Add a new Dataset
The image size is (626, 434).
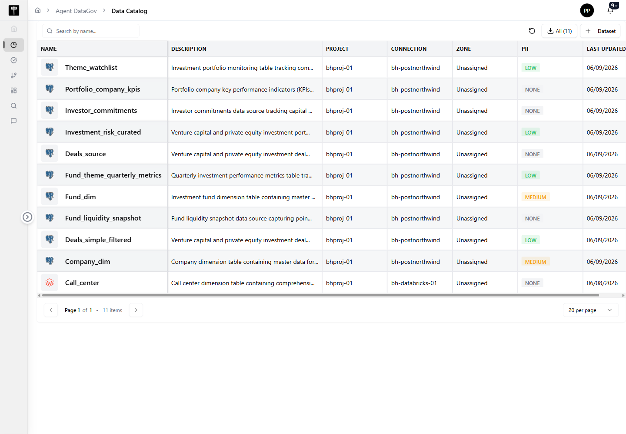point(600,31)
